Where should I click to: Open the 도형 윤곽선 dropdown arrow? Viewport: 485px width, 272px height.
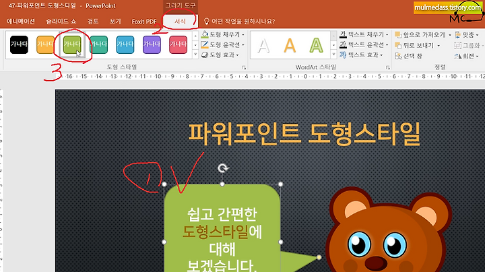[243, 45]
